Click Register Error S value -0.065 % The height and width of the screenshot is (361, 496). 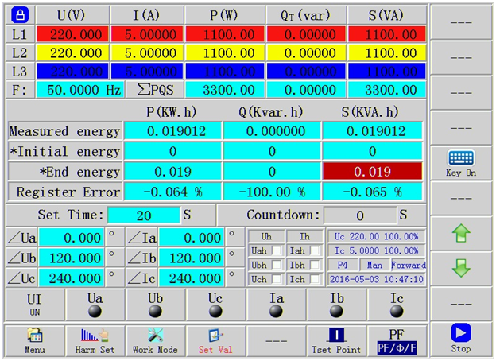click(372, 192)
